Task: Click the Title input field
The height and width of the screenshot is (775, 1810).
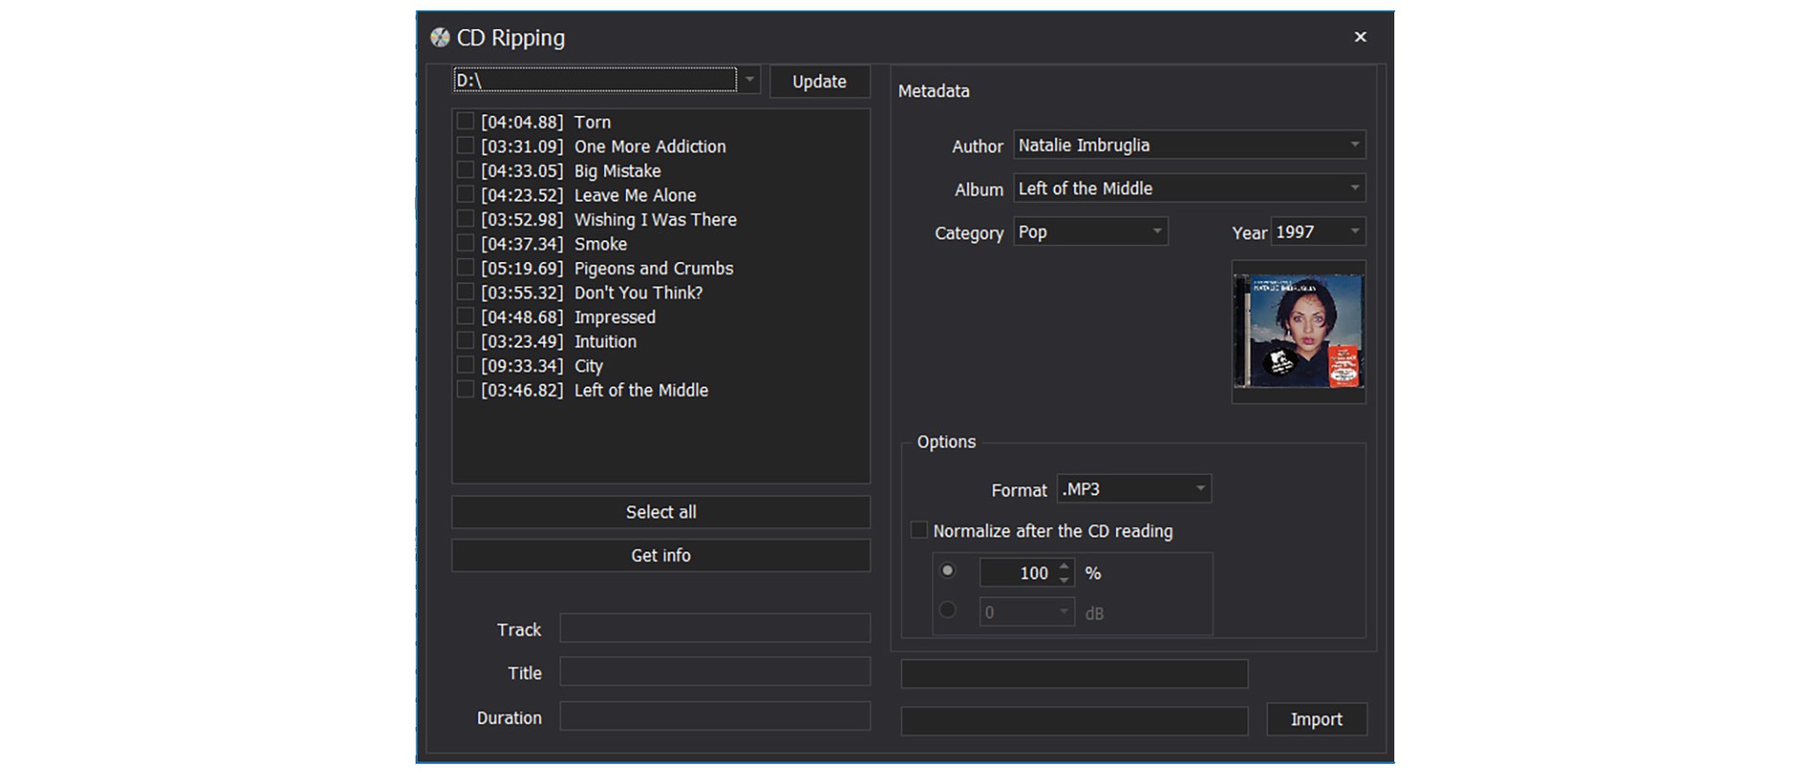Action: coord(714,672)
